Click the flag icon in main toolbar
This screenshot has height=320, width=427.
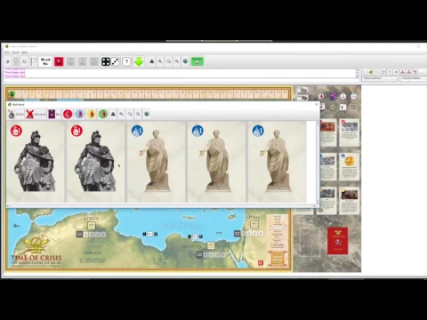tap(33, 61)
